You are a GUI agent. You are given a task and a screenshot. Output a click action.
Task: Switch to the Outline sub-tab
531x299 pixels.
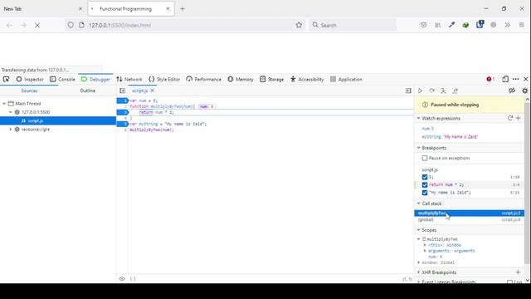(x=87, y=91)
